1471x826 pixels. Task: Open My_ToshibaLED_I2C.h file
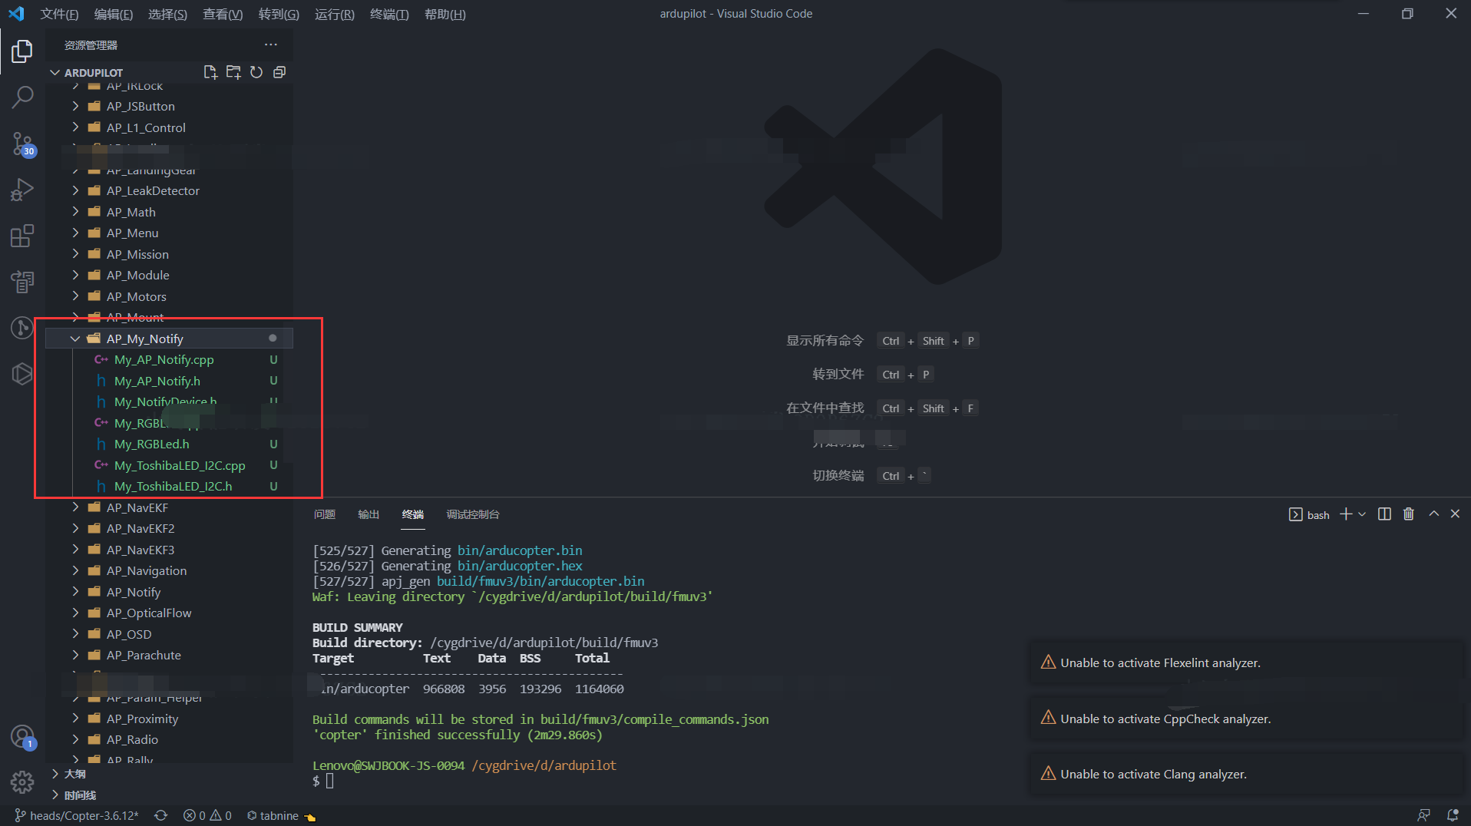click(169, 486)
